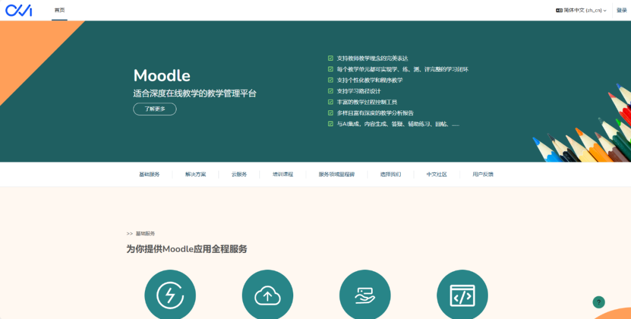Open the 简体中文 (zh_cn) language dropdown

581,11
